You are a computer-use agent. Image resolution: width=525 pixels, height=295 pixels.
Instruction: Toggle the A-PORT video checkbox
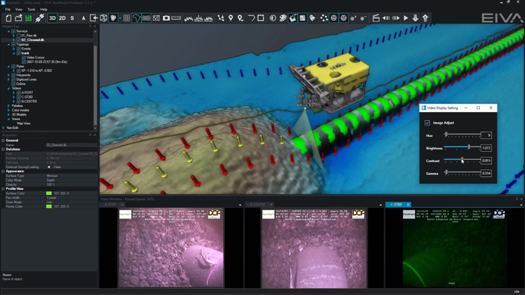[x=18, y=92]
